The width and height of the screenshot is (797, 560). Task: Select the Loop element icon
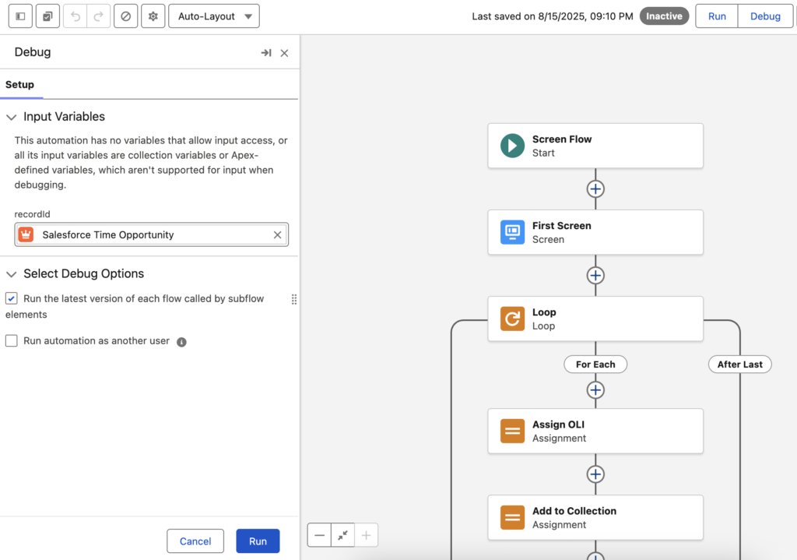click(x=512, y=319)
